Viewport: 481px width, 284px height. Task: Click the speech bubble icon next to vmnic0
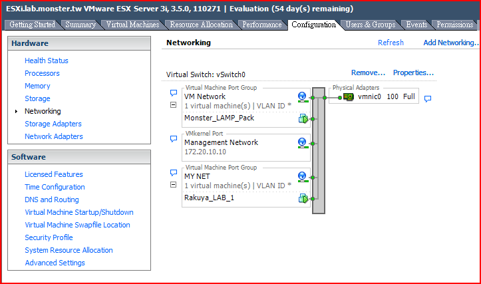click(x=428, y=98)
